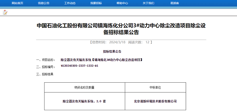
Task: Click the 招标结果公告 subheading
Action: [112, 52]
